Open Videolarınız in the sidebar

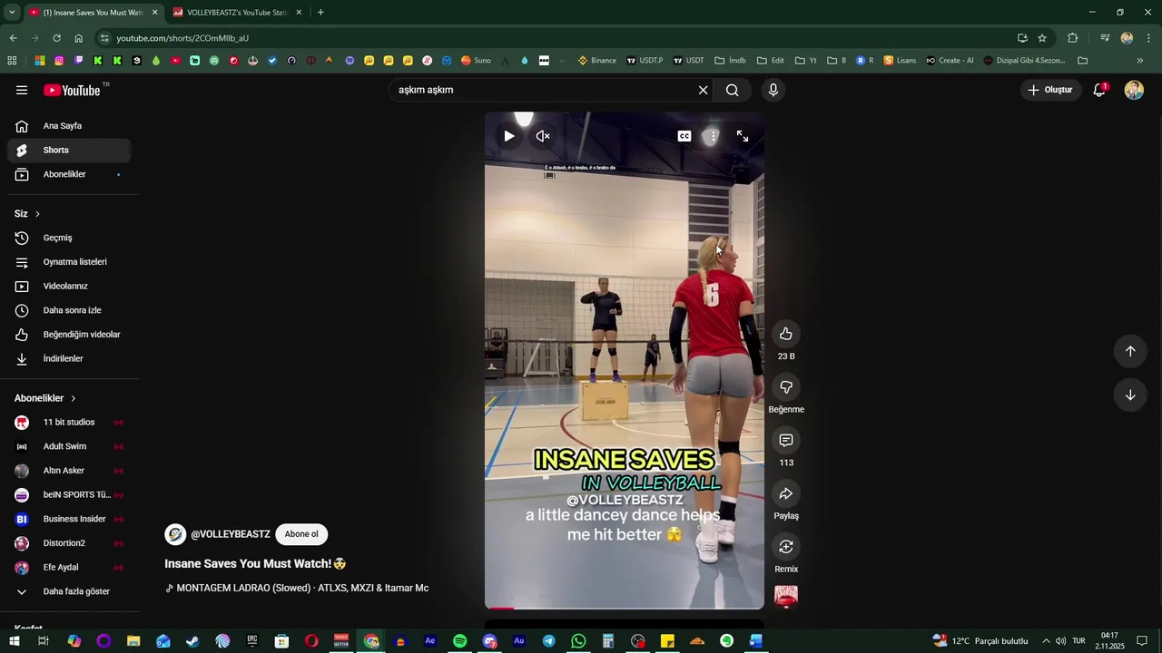[x=70, y=286]
